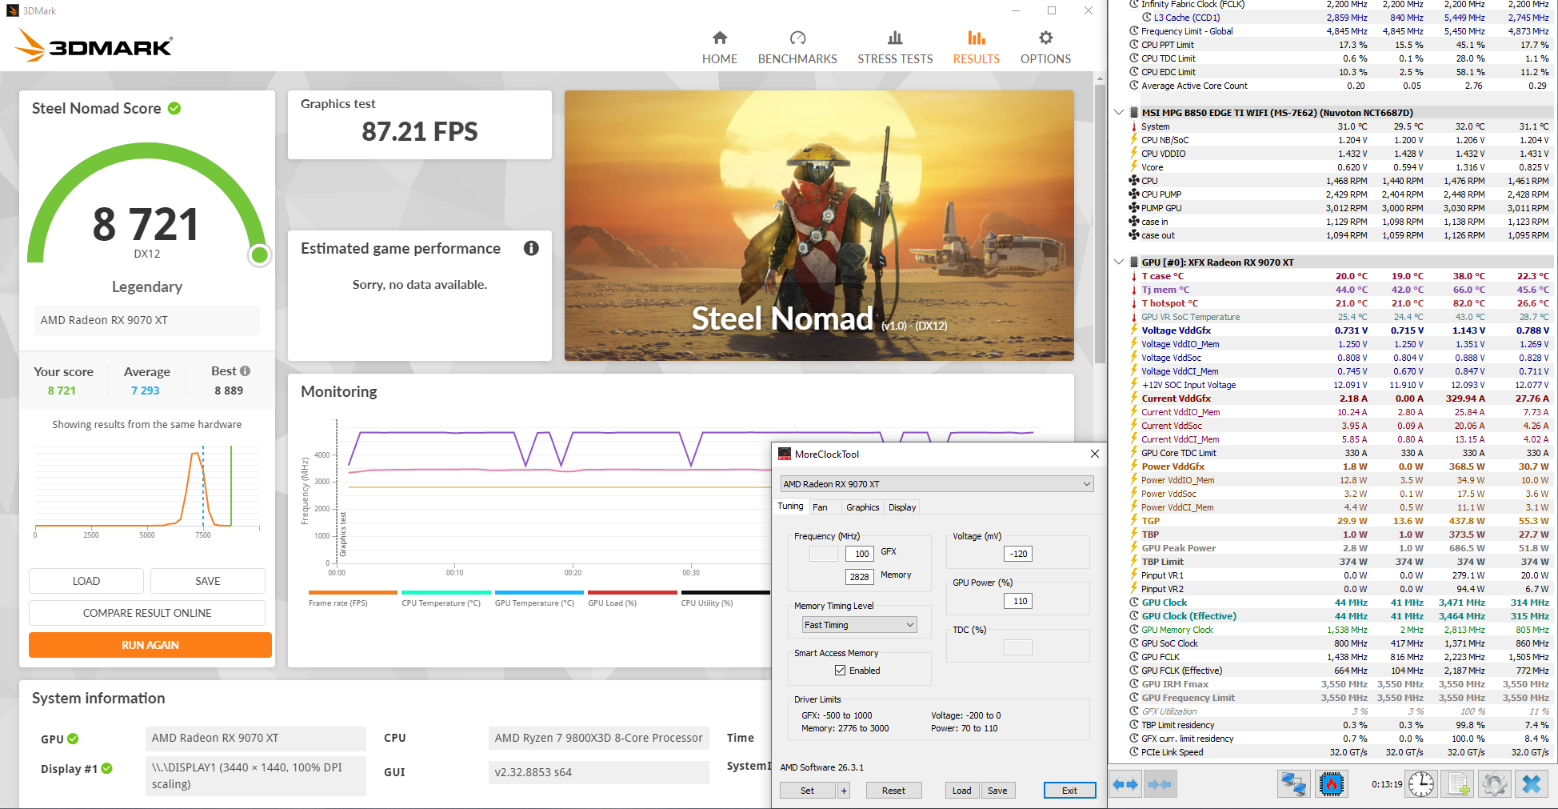Toggle the GPU Temperature legend series

click(x=539, y=598)
